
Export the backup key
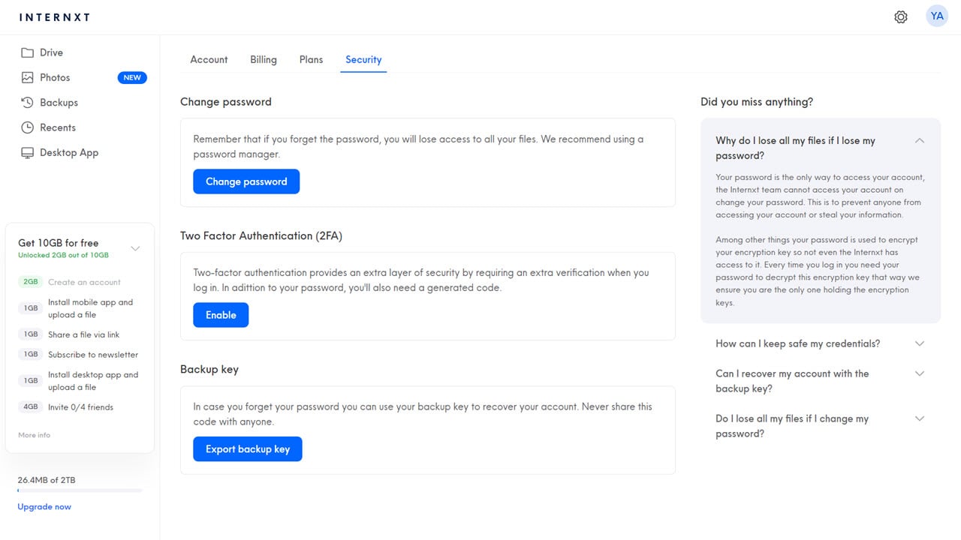(247, 448)
